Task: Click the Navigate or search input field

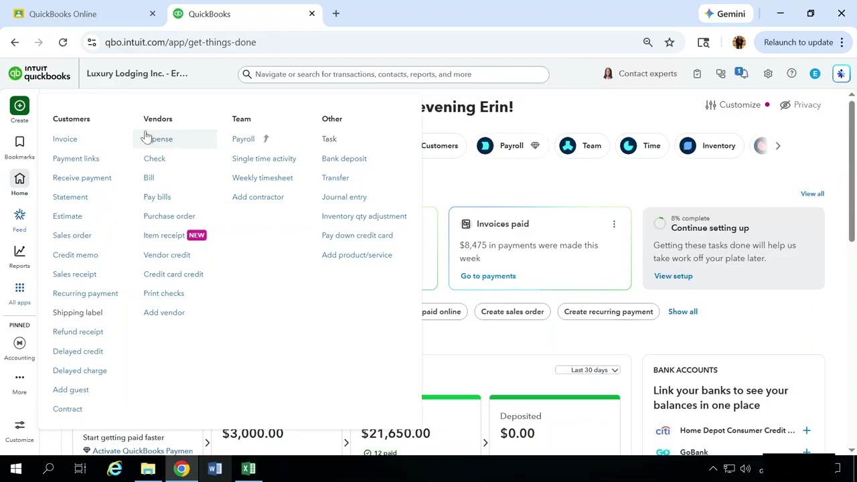Action: click(x=394, y=74)
